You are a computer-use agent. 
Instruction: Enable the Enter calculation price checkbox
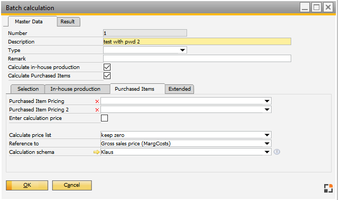tap(105, 118)
